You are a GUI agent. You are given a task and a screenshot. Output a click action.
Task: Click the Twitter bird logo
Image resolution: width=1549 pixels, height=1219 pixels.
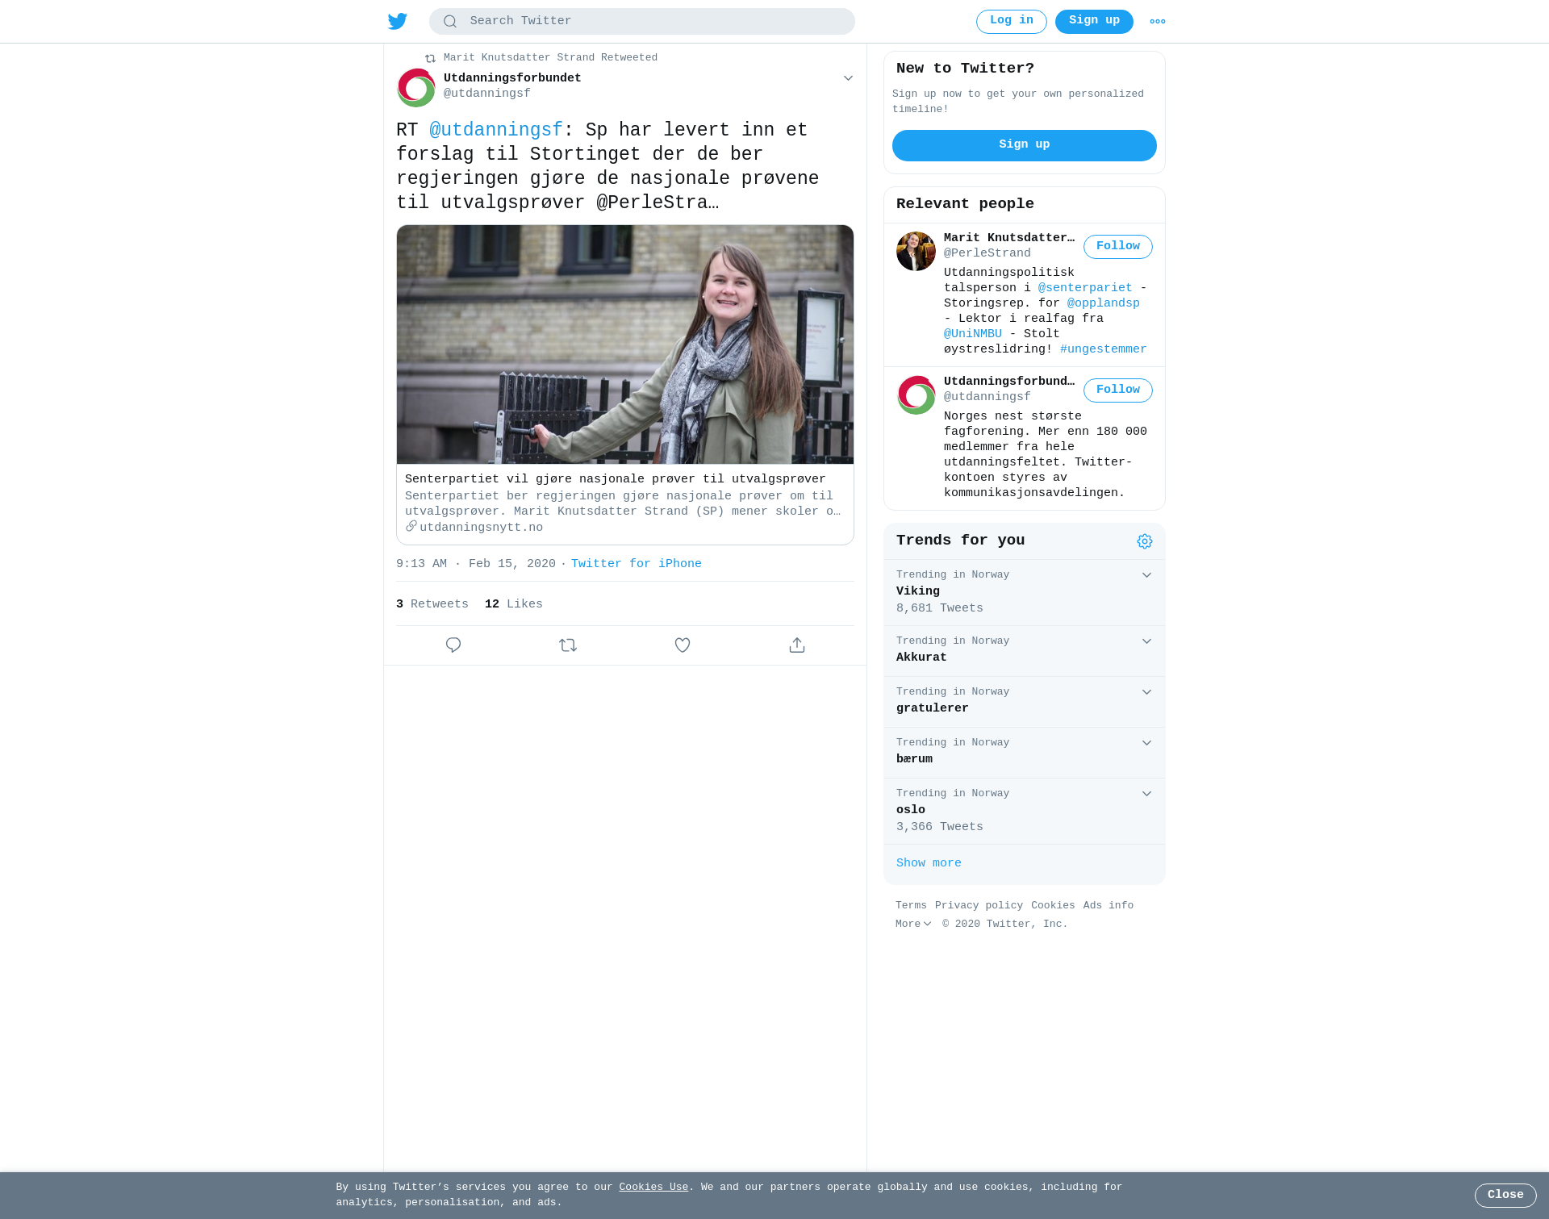tap(397, 22)
